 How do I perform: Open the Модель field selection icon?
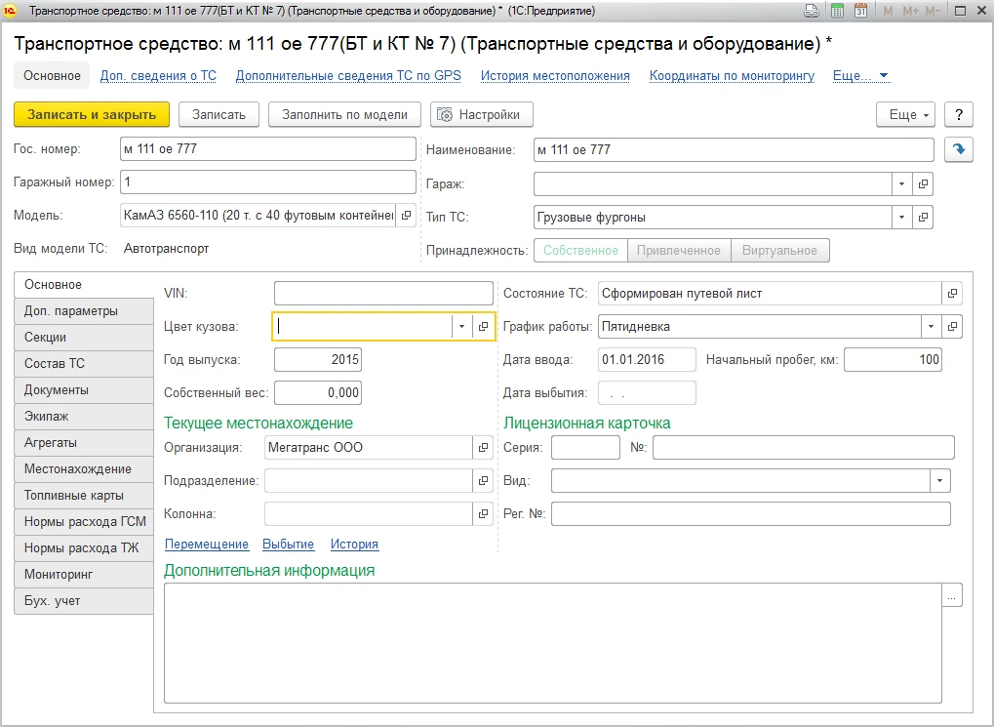pos(407,216)
